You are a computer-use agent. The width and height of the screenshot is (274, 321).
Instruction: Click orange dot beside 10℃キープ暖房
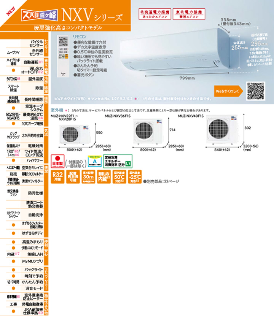coord(14,124)
